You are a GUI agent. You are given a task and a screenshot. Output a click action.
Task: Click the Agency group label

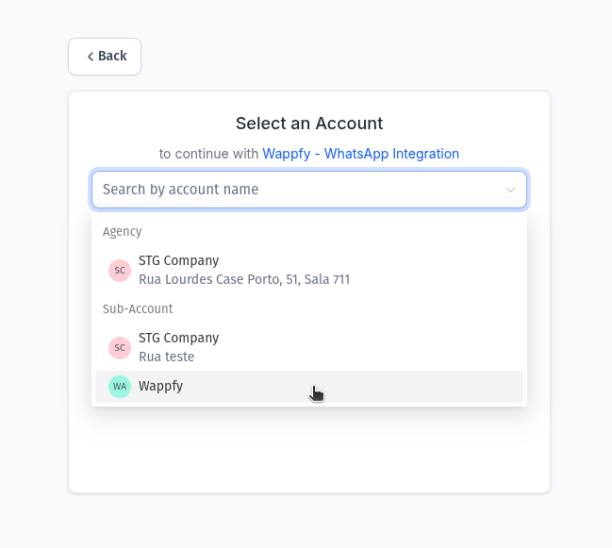tap(123, 232)
